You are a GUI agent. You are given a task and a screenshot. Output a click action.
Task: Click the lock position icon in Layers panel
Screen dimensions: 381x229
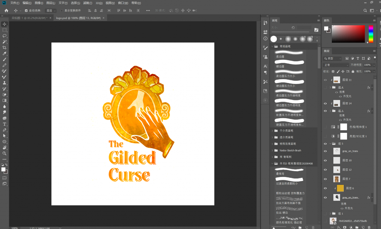(x=343, y=71)
